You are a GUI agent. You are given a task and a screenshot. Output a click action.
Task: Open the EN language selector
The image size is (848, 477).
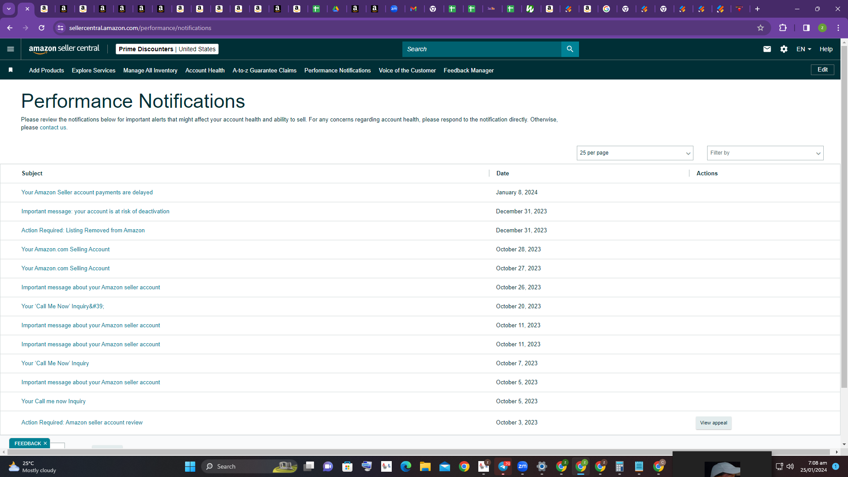tap(804, 49)
